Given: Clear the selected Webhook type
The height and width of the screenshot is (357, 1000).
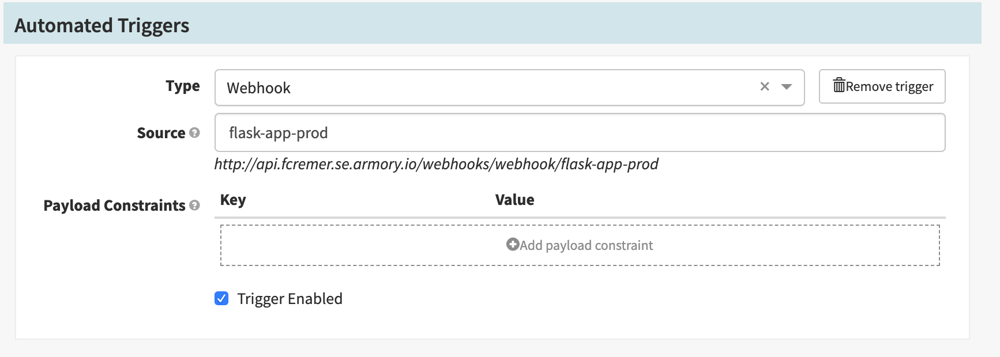Looking at the screenshot, I should [x=765, y=86].
